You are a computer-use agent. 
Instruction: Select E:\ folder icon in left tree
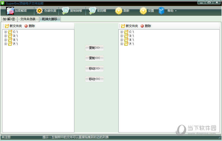click(x=10, y=40)
